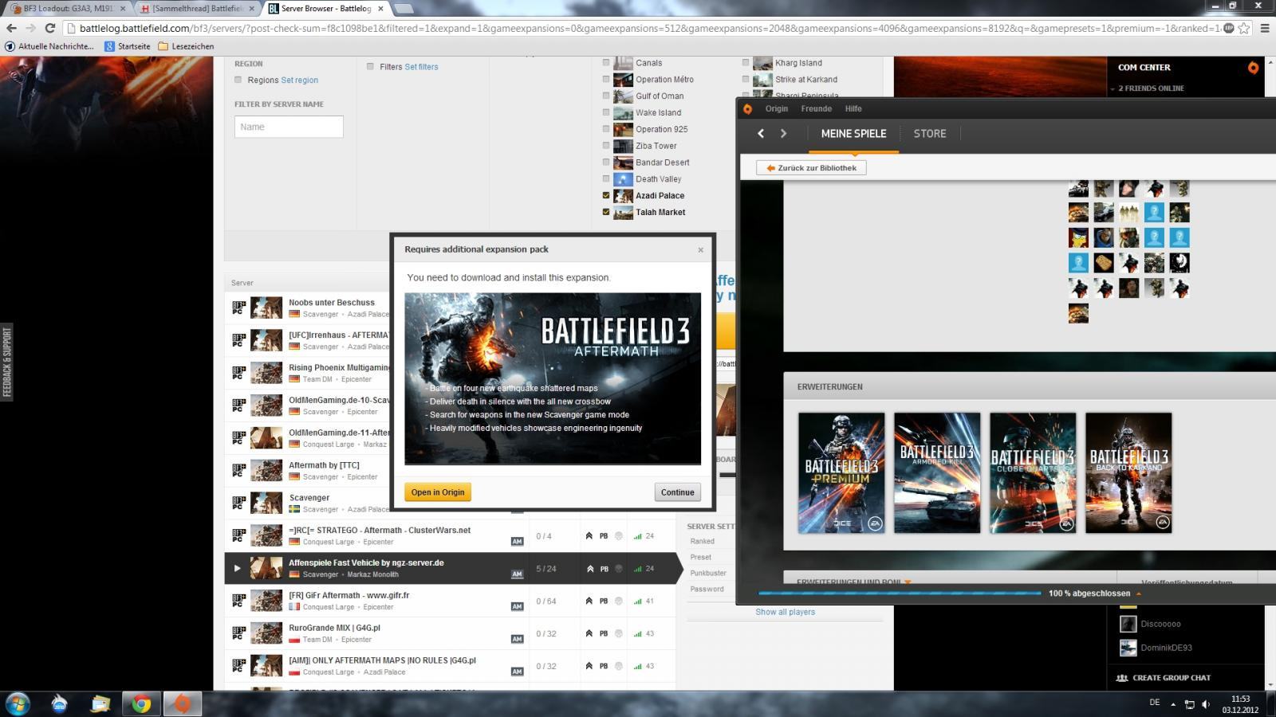Open the Battlefield 3 Premium expansion cover
The width and height of the screenshot is (1276, 717).
tap(841, 472)
